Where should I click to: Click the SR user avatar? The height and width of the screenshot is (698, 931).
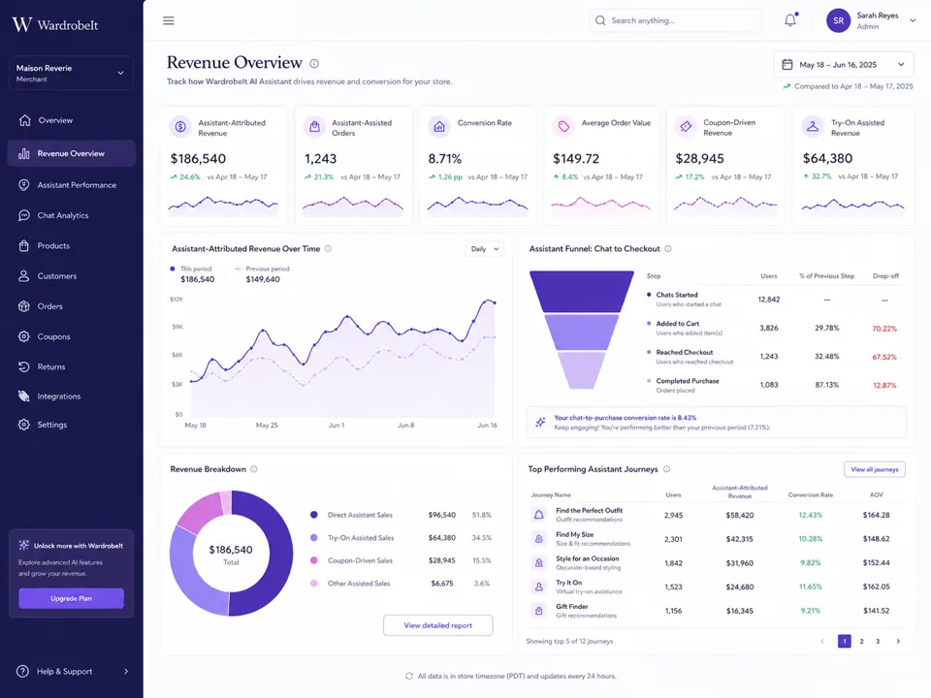[838, 20]
